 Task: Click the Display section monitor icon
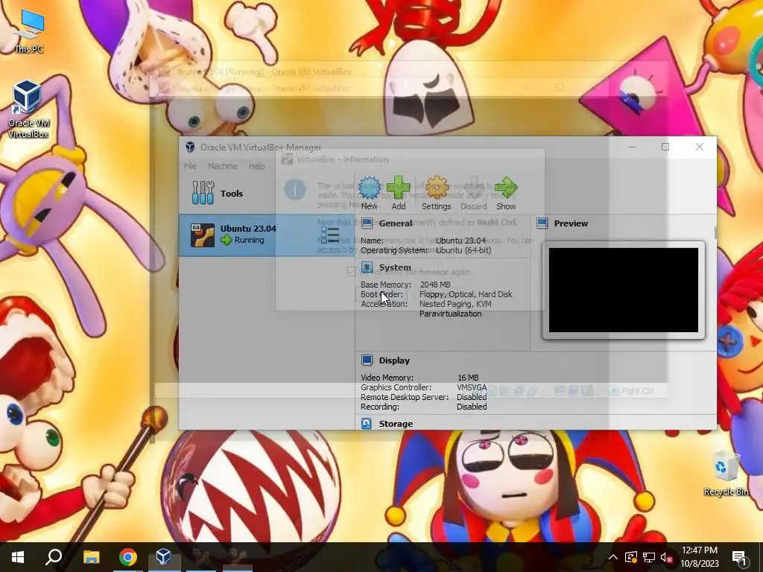coord(367,360)
